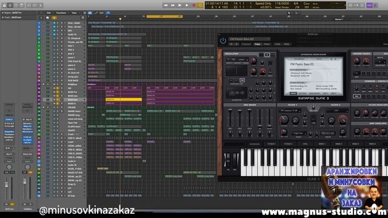The width and height of the screenshot is (388, 218).
Task: Click the Paste button in plugin header
Action: tap(267, 44)
